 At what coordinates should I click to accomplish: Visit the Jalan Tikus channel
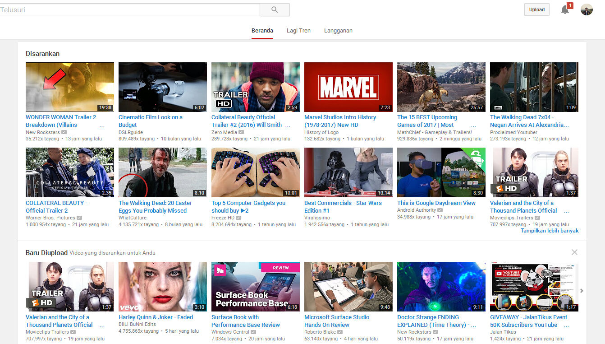point(503,332)
